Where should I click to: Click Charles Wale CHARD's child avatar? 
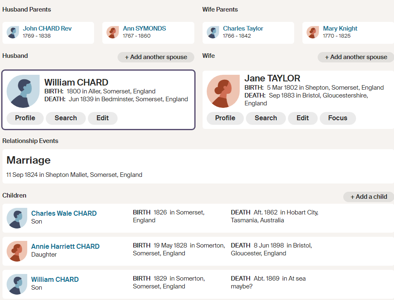click(17, 218)
